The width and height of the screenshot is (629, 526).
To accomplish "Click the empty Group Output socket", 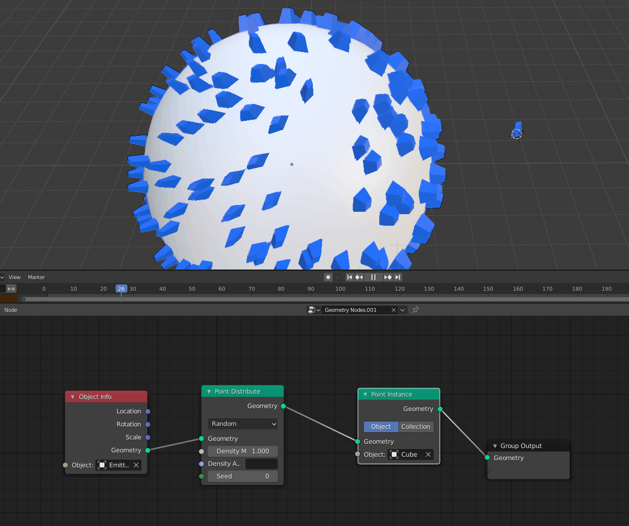I will click(x=488, y=470).
